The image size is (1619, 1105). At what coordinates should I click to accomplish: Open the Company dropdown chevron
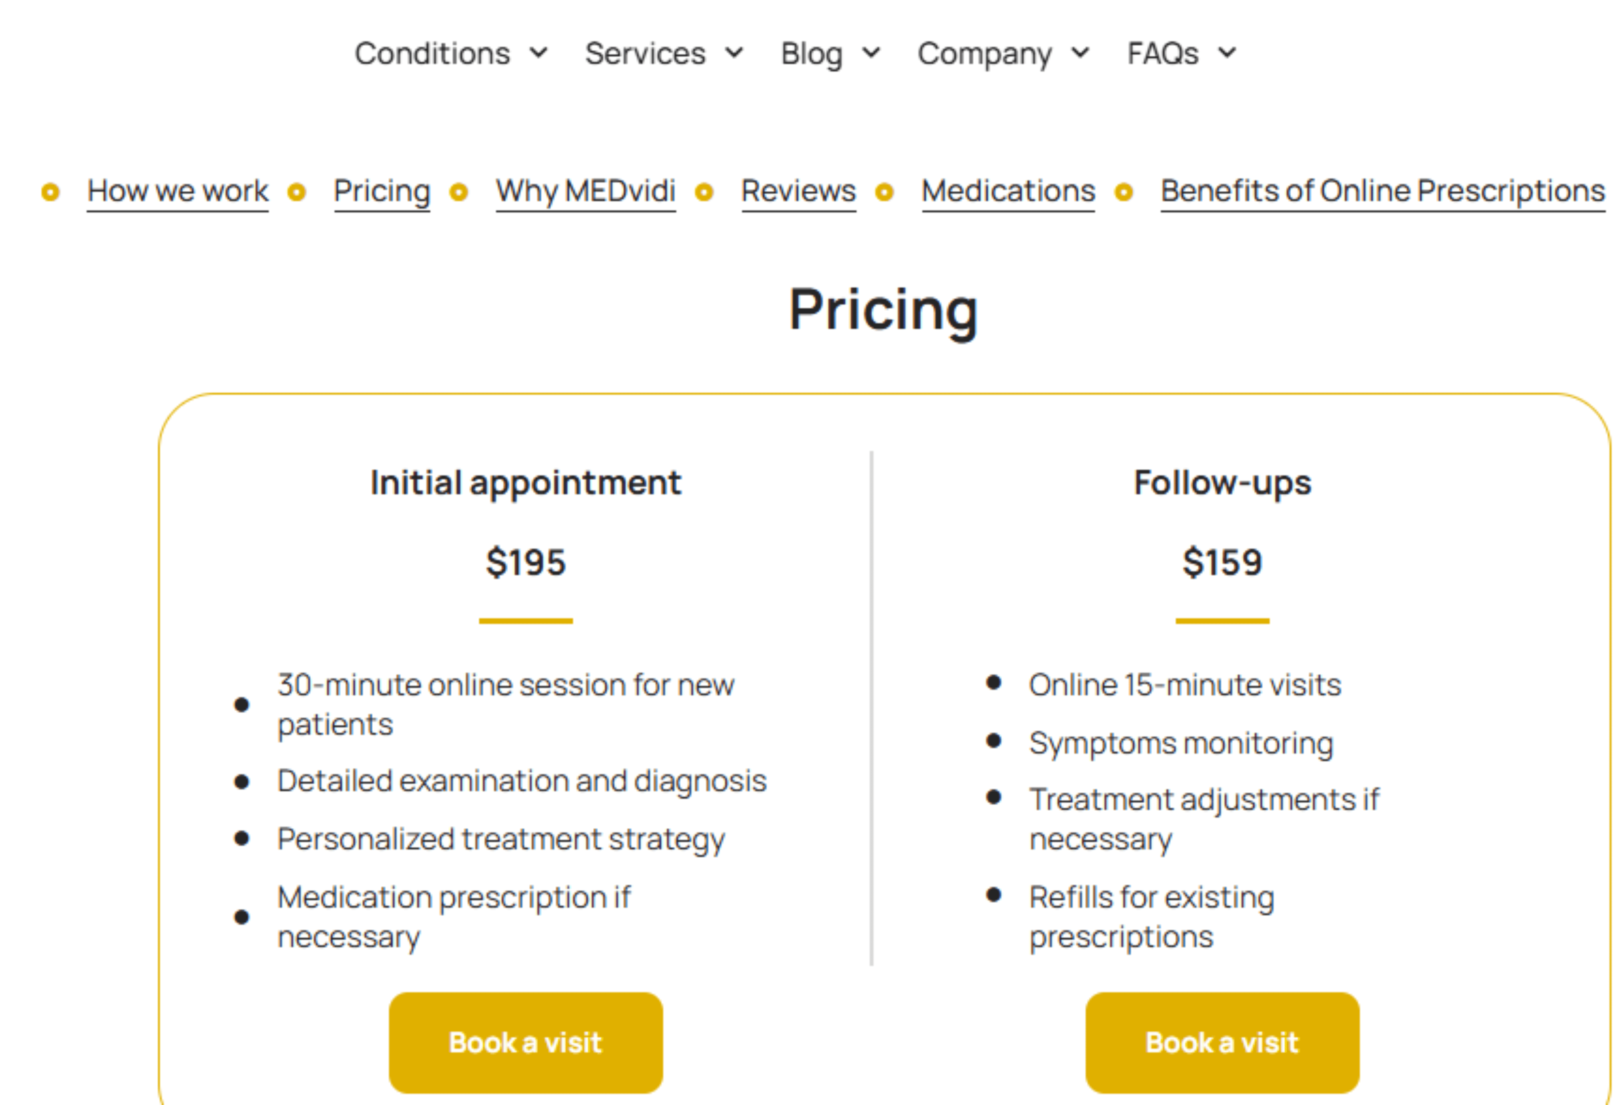coord(1081,53)
